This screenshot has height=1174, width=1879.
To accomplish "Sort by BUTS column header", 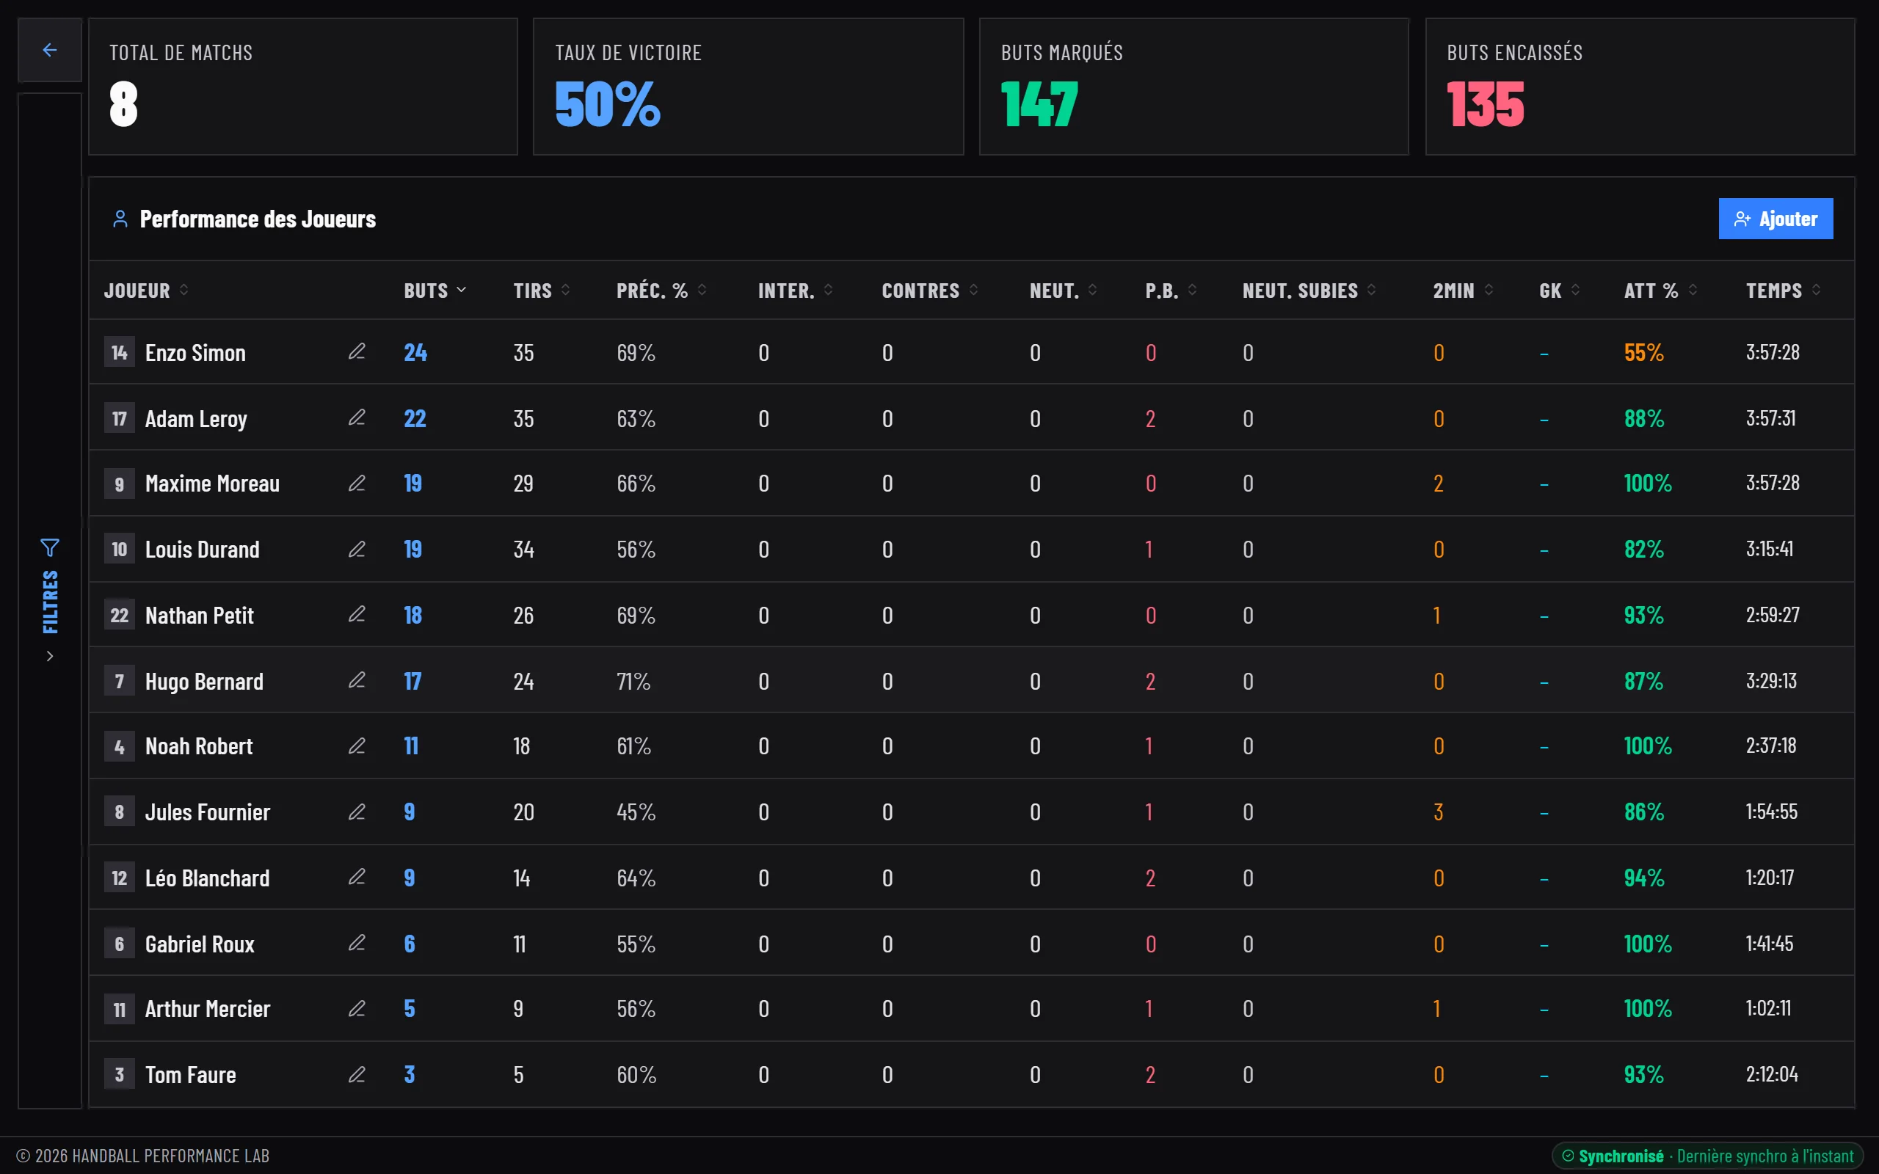I will [x=435, y=291].
